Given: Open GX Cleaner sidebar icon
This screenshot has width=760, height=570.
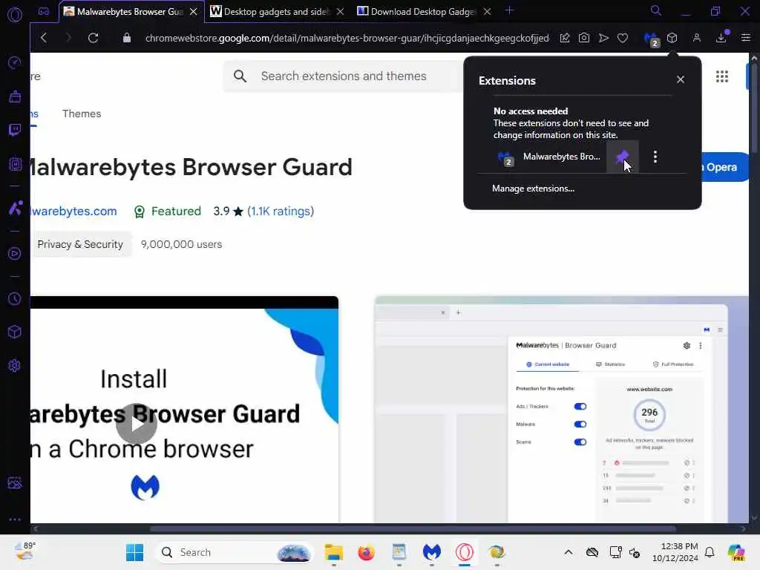Looking at the screenshot, I should click(15, 96).
